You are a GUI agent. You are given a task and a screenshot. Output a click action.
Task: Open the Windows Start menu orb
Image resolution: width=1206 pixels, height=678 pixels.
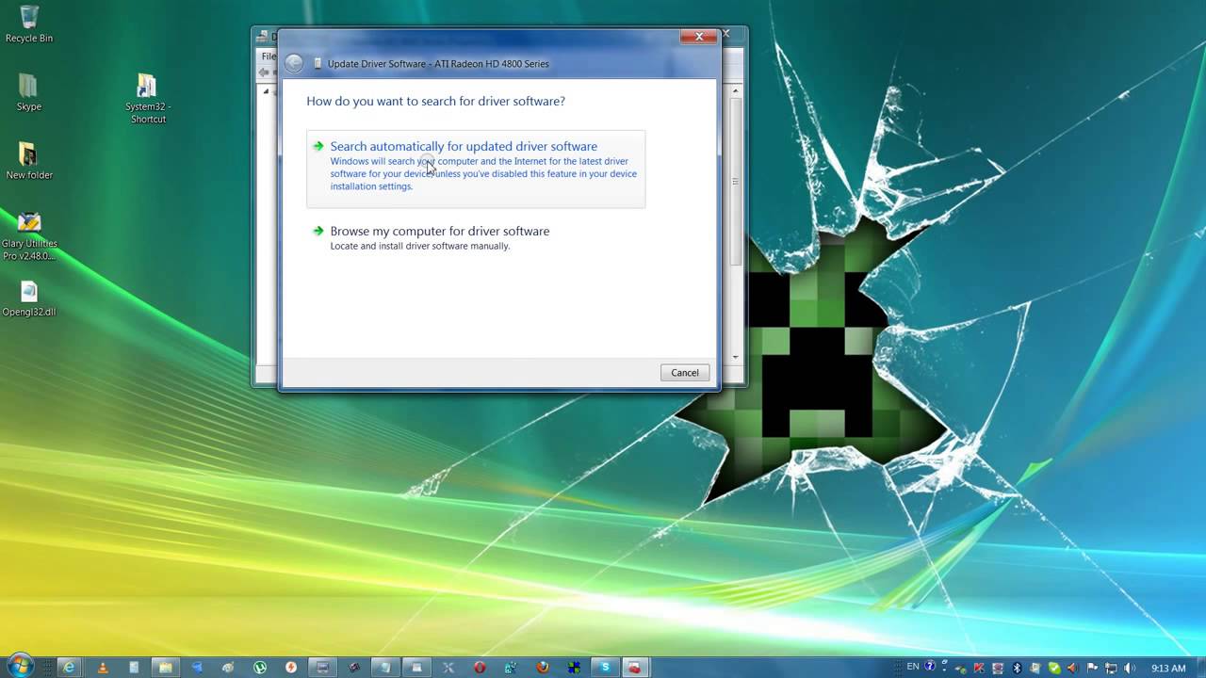tap(19, 666)
